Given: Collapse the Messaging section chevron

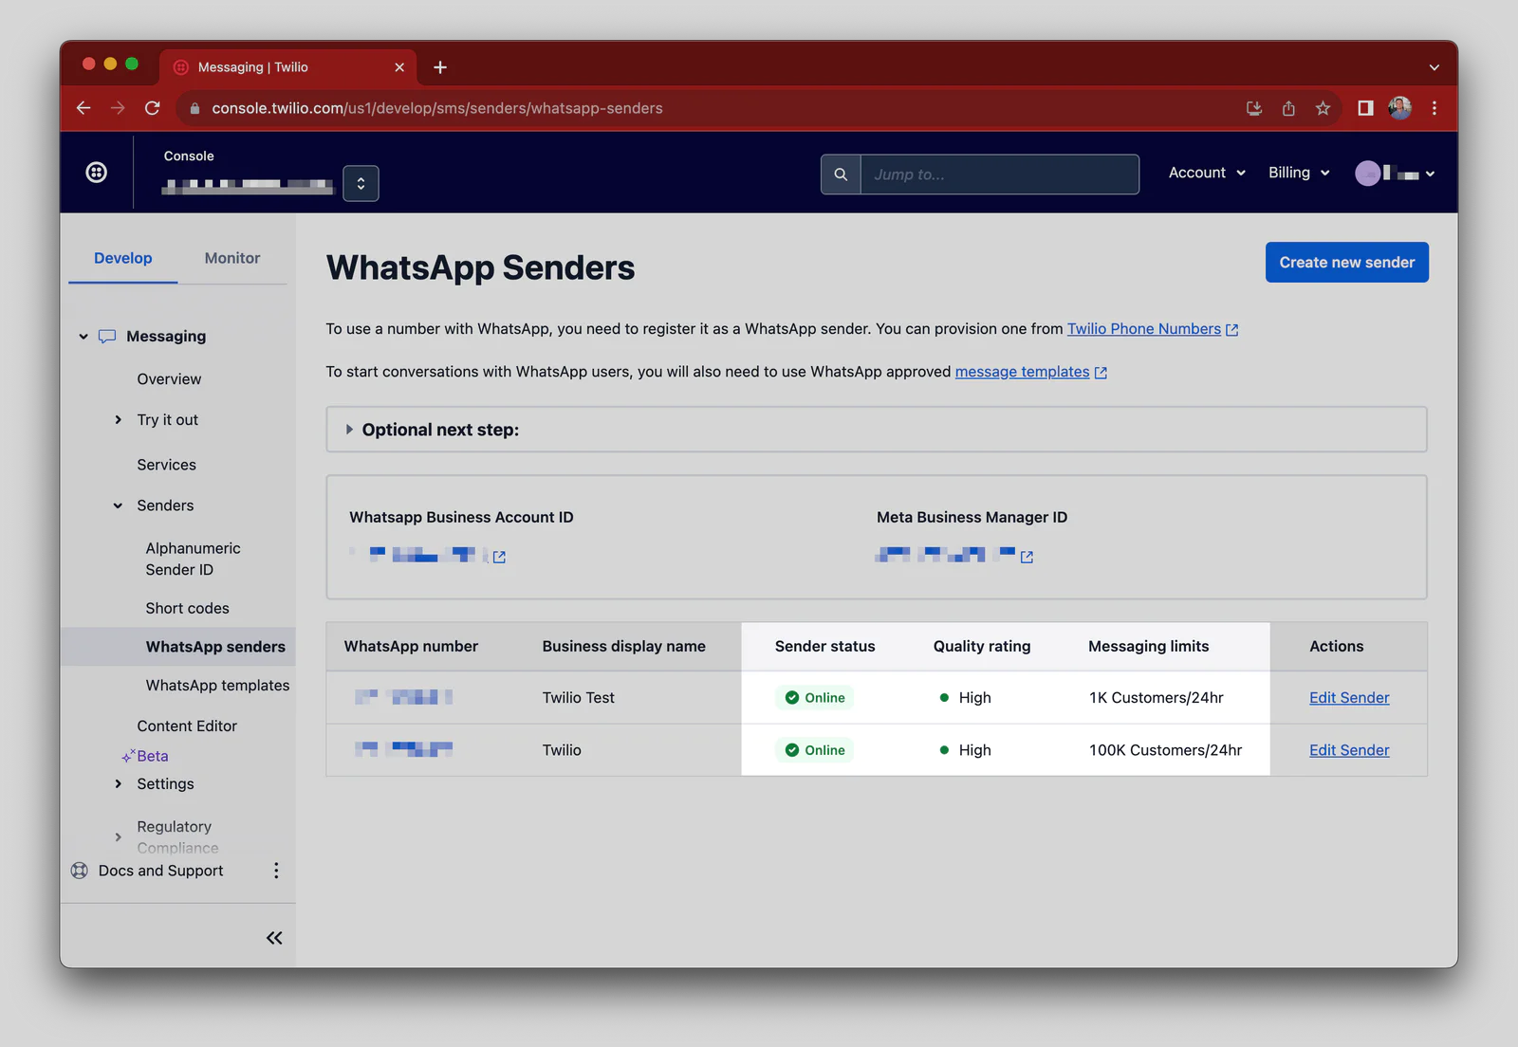Looking at the screenshot, I should click(x=83, y=337).
